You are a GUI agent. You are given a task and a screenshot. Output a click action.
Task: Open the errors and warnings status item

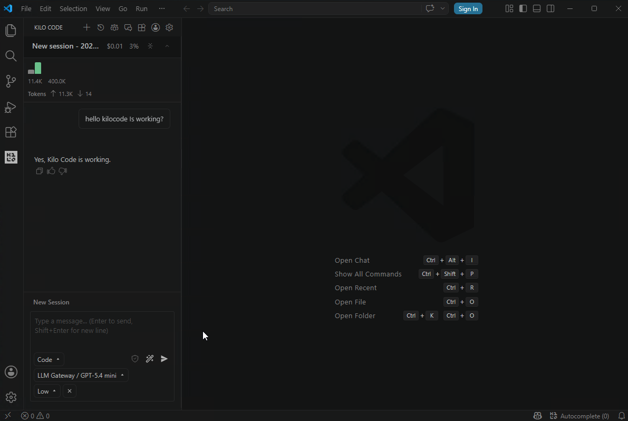pos(35,416)
